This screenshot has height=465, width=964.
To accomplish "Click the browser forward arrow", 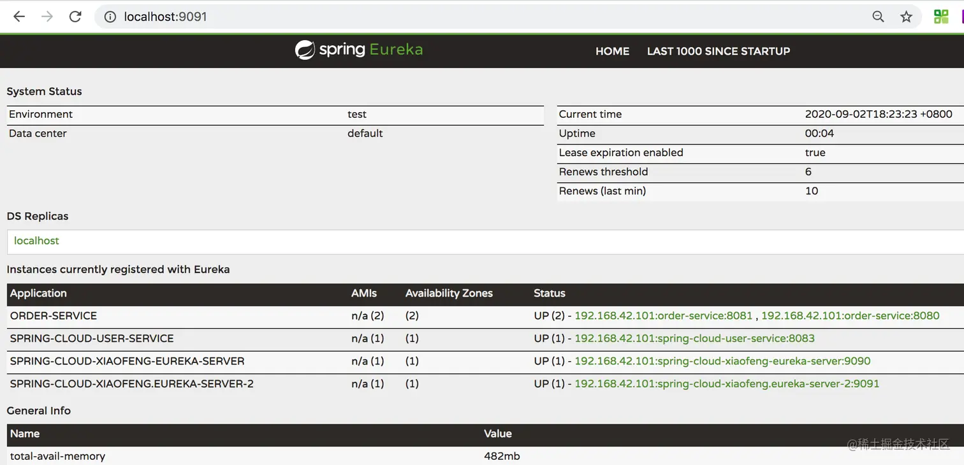I will pyautogui.click(x=47, y=17).
